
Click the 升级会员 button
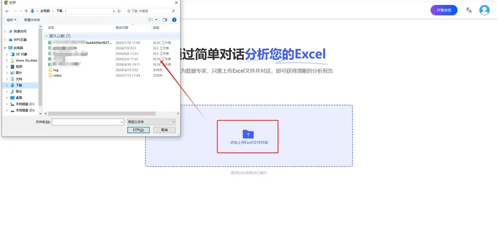(444, 10)
